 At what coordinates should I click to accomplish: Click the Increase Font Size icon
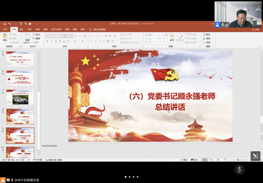tap(76, 36)
